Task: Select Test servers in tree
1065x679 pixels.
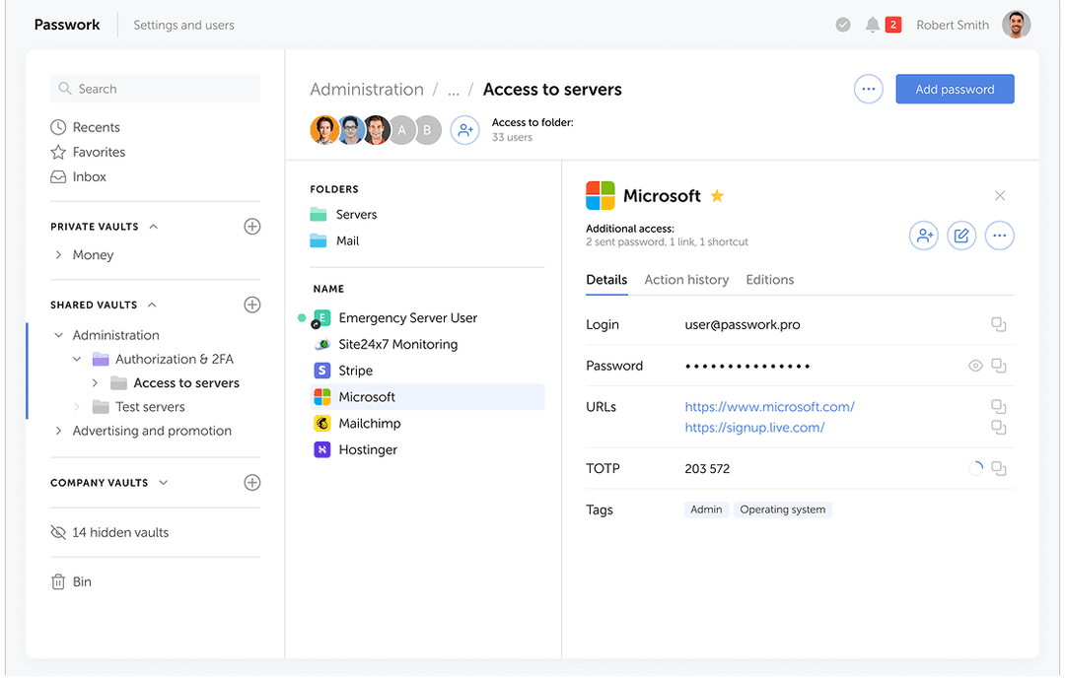Action: 150,407
